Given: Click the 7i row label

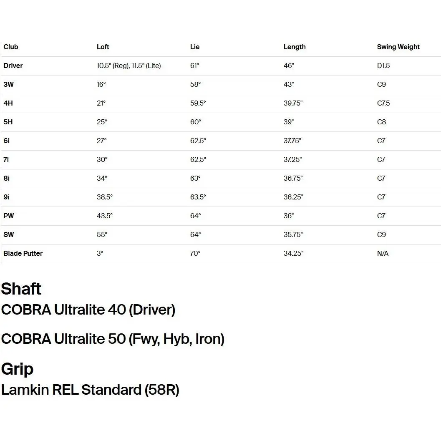Looking at the screenshot, I should point(6,159).
